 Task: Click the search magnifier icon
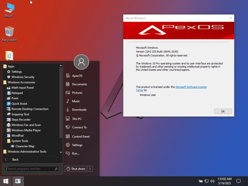click(56, 169)
